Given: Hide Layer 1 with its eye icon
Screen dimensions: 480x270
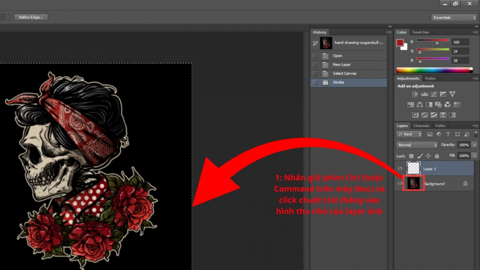Looking at the screenshot, I should click(x=400, y=168).
